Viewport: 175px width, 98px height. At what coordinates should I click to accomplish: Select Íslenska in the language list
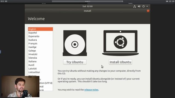[40, 58]
